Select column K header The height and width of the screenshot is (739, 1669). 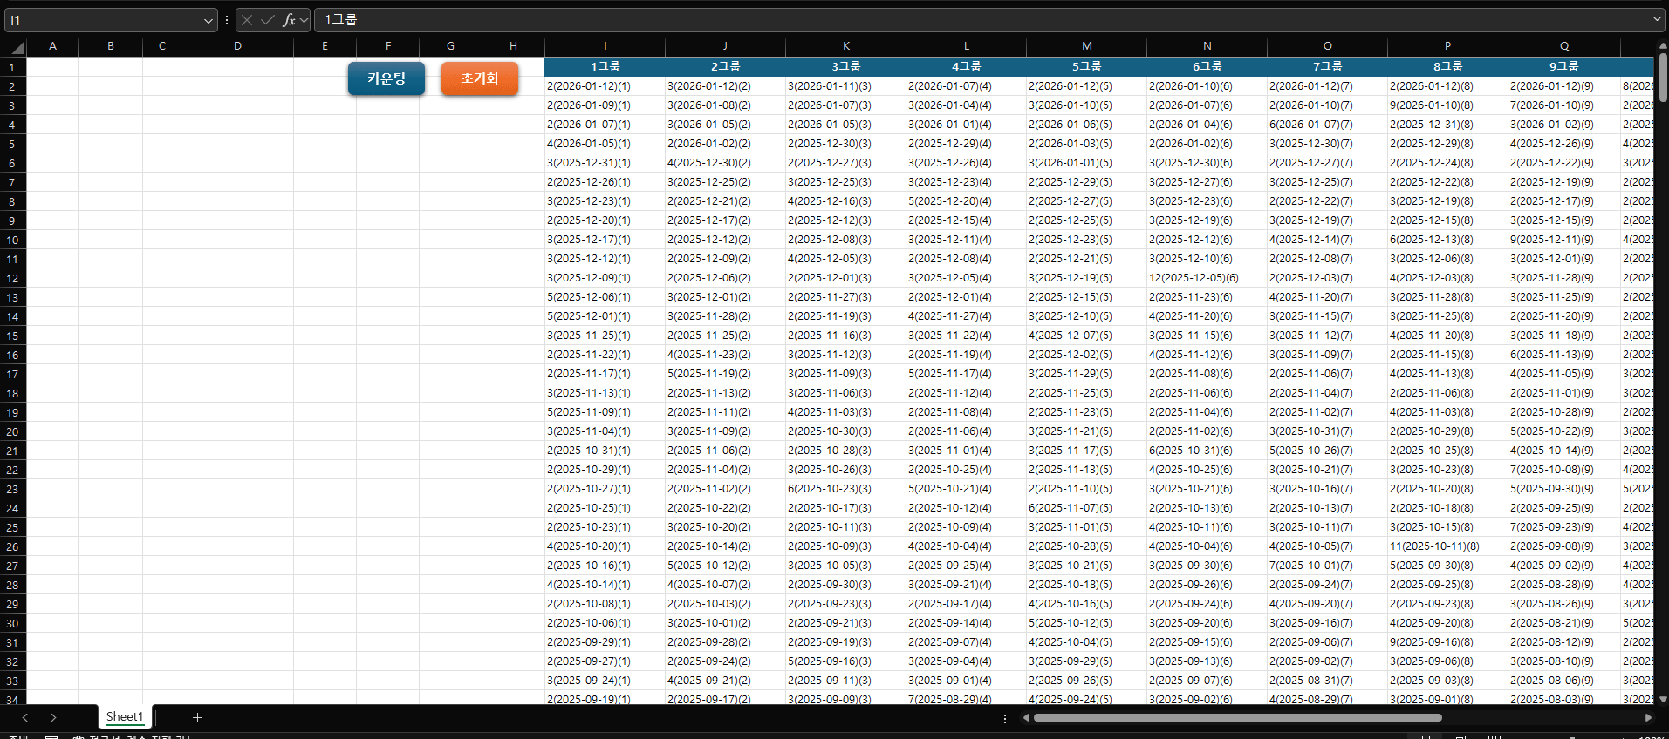coord(845,46)
